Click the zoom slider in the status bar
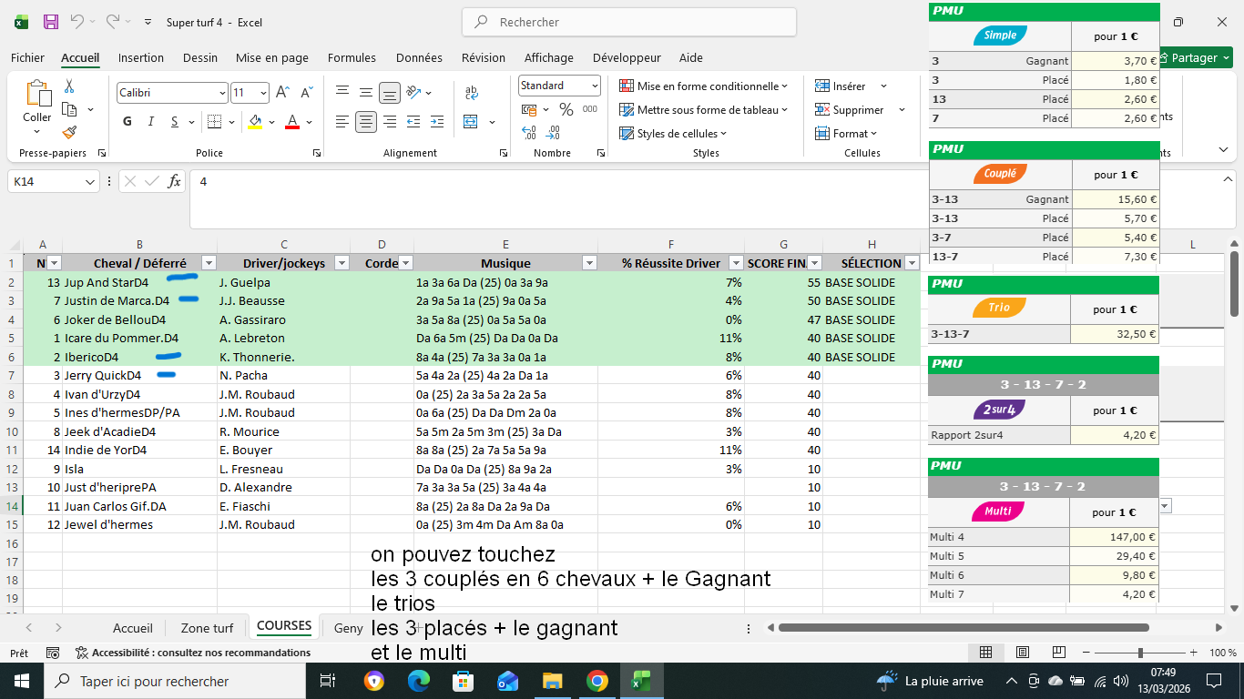Image resolution: width=1244 pixels, height=699 pixels. point(1140,653)
